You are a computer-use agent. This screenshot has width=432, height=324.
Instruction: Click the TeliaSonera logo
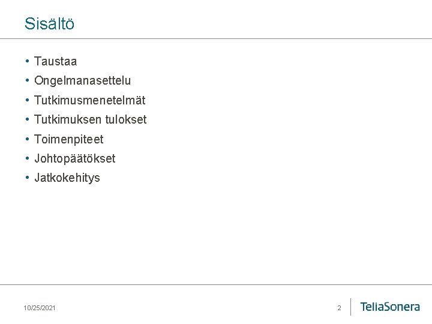390,307
